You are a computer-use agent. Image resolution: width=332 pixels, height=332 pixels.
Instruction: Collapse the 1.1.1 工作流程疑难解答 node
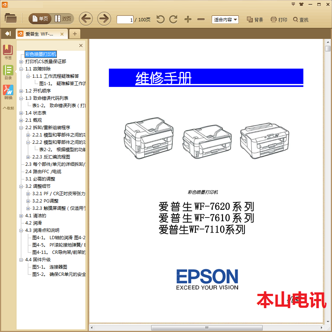point(28,76)
